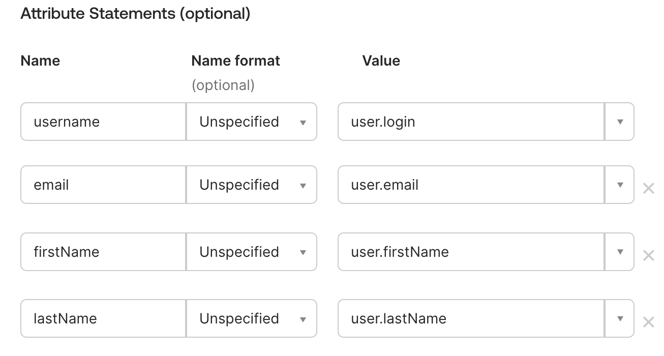Open the lastName Name format dropdown
This screenshot has width=664, height=356.
pyautogui.click(x=304, y=319)
